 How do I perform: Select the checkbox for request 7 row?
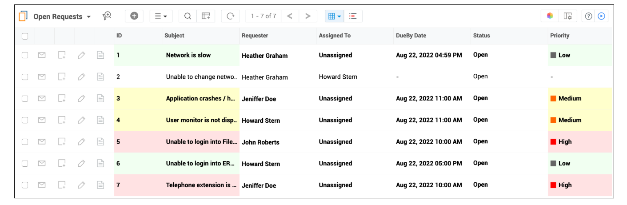tap(25, 185)
